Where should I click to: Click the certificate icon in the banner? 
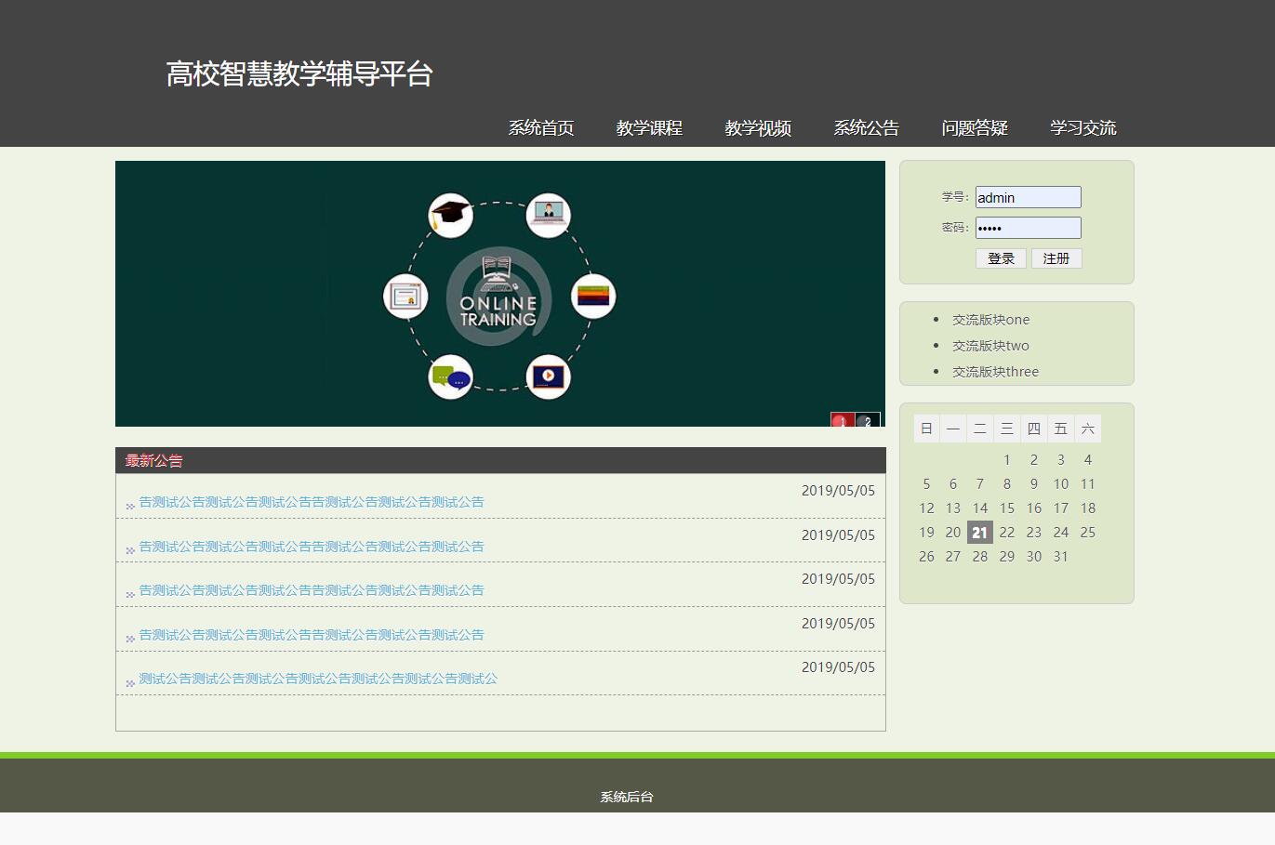(x=406, y=296)
